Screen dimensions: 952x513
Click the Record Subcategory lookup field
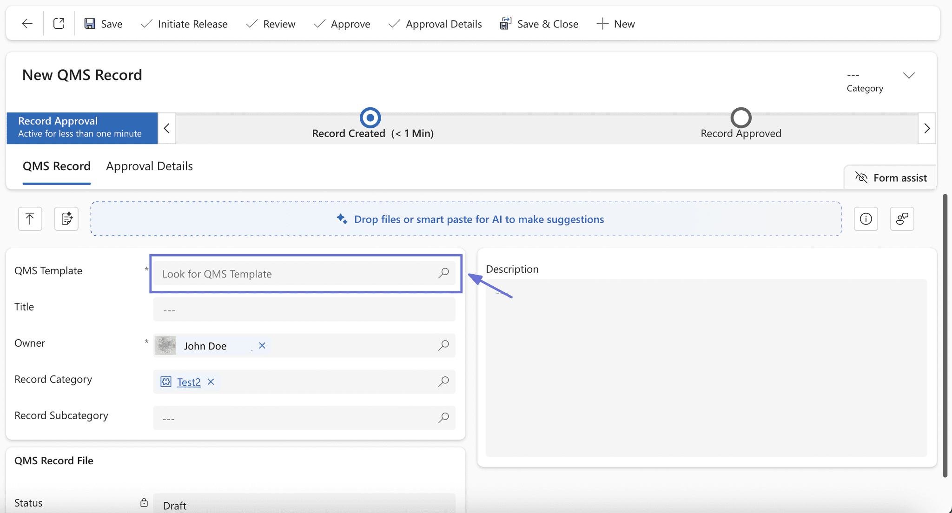tap(304, 418)
